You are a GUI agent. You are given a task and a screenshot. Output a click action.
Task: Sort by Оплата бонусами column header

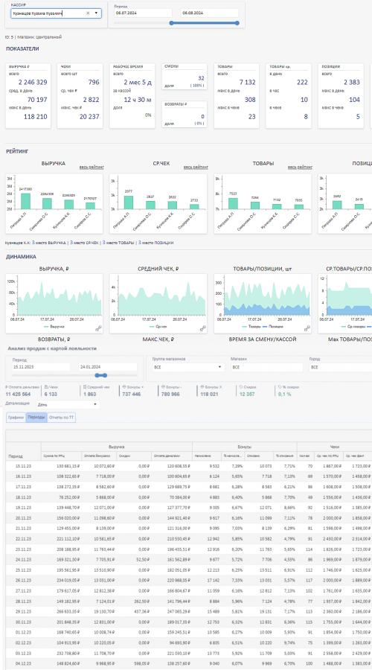(98, 456)
